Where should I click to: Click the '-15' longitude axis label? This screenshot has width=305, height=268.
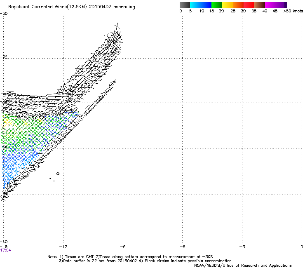pos(4,247)
